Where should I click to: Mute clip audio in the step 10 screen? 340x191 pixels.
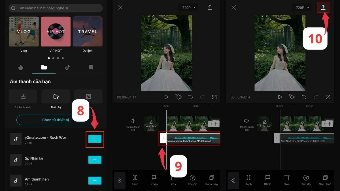point(246,123)
